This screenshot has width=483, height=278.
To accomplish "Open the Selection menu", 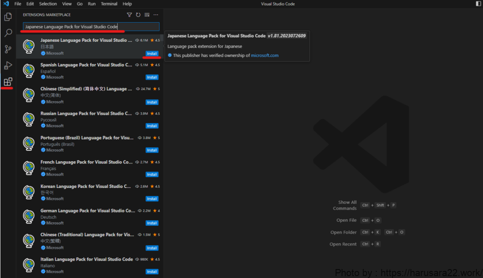I will click(48, 4).
